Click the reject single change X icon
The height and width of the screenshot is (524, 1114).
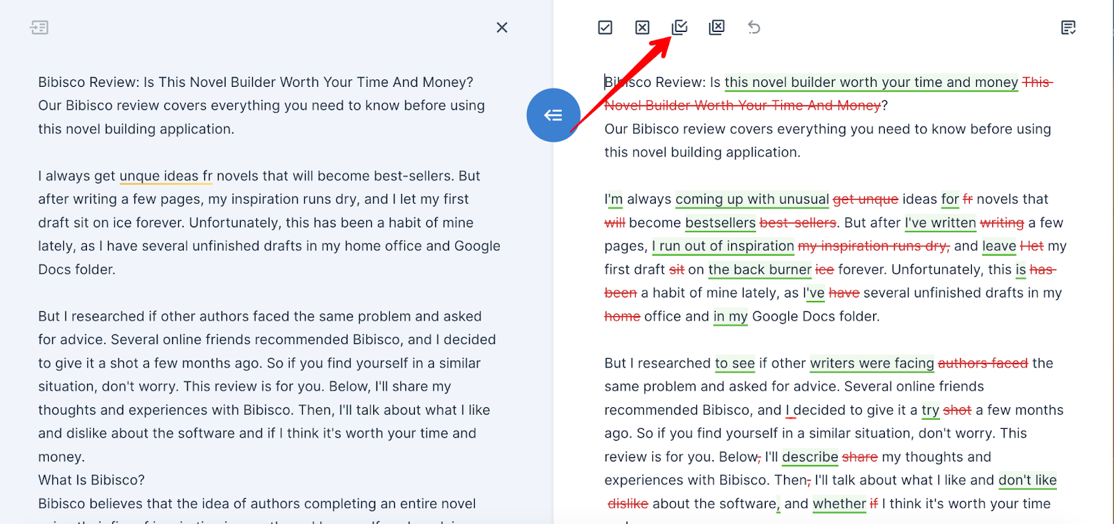click(643, 28)
